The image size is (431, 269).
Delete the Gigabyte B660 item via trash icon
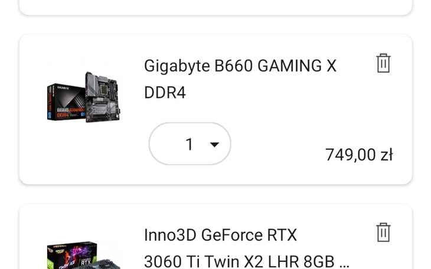pyautogui.click(x=383, y=63)
